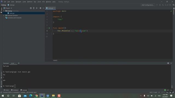Open the Project side tool window stripe
175x98 pixels.
[1, 10]
